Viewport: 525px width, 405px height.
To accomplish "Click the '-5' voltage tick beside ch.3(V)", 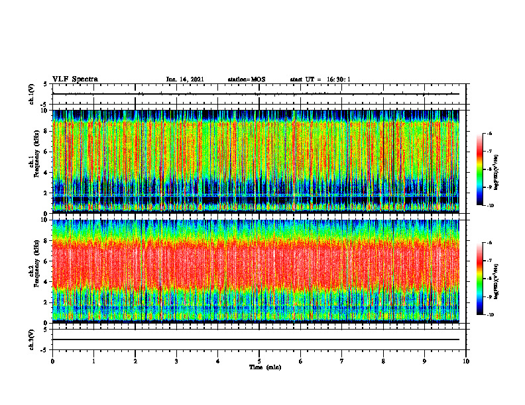I will click(x=44, y=350).
